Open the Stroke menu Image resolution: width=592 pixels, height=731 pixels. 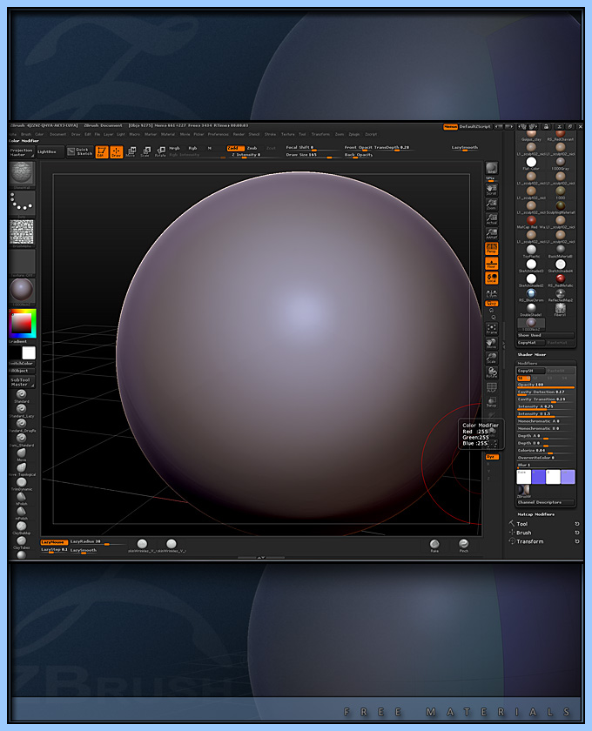[x=270, y=134]
